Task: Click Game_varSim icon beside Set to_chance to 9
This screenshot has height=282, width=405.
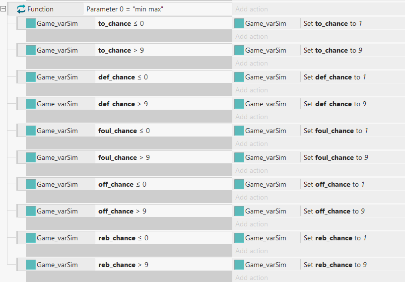Action: 239,51
